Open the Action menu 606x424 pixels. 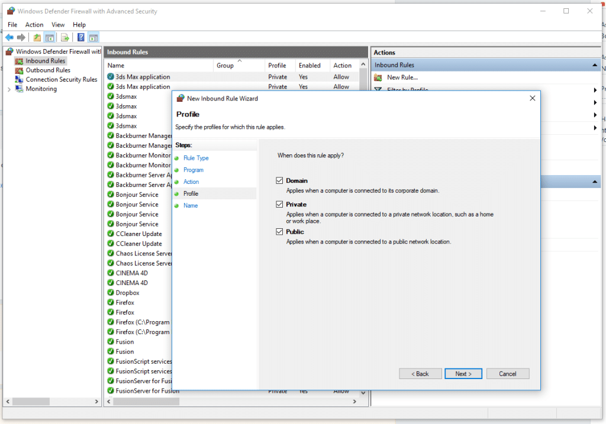click(34, 24)
